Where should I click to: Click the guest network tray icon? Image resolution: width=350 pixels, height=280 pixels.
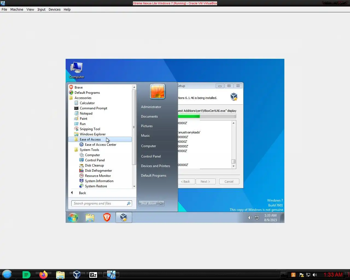tap(257, 218)
